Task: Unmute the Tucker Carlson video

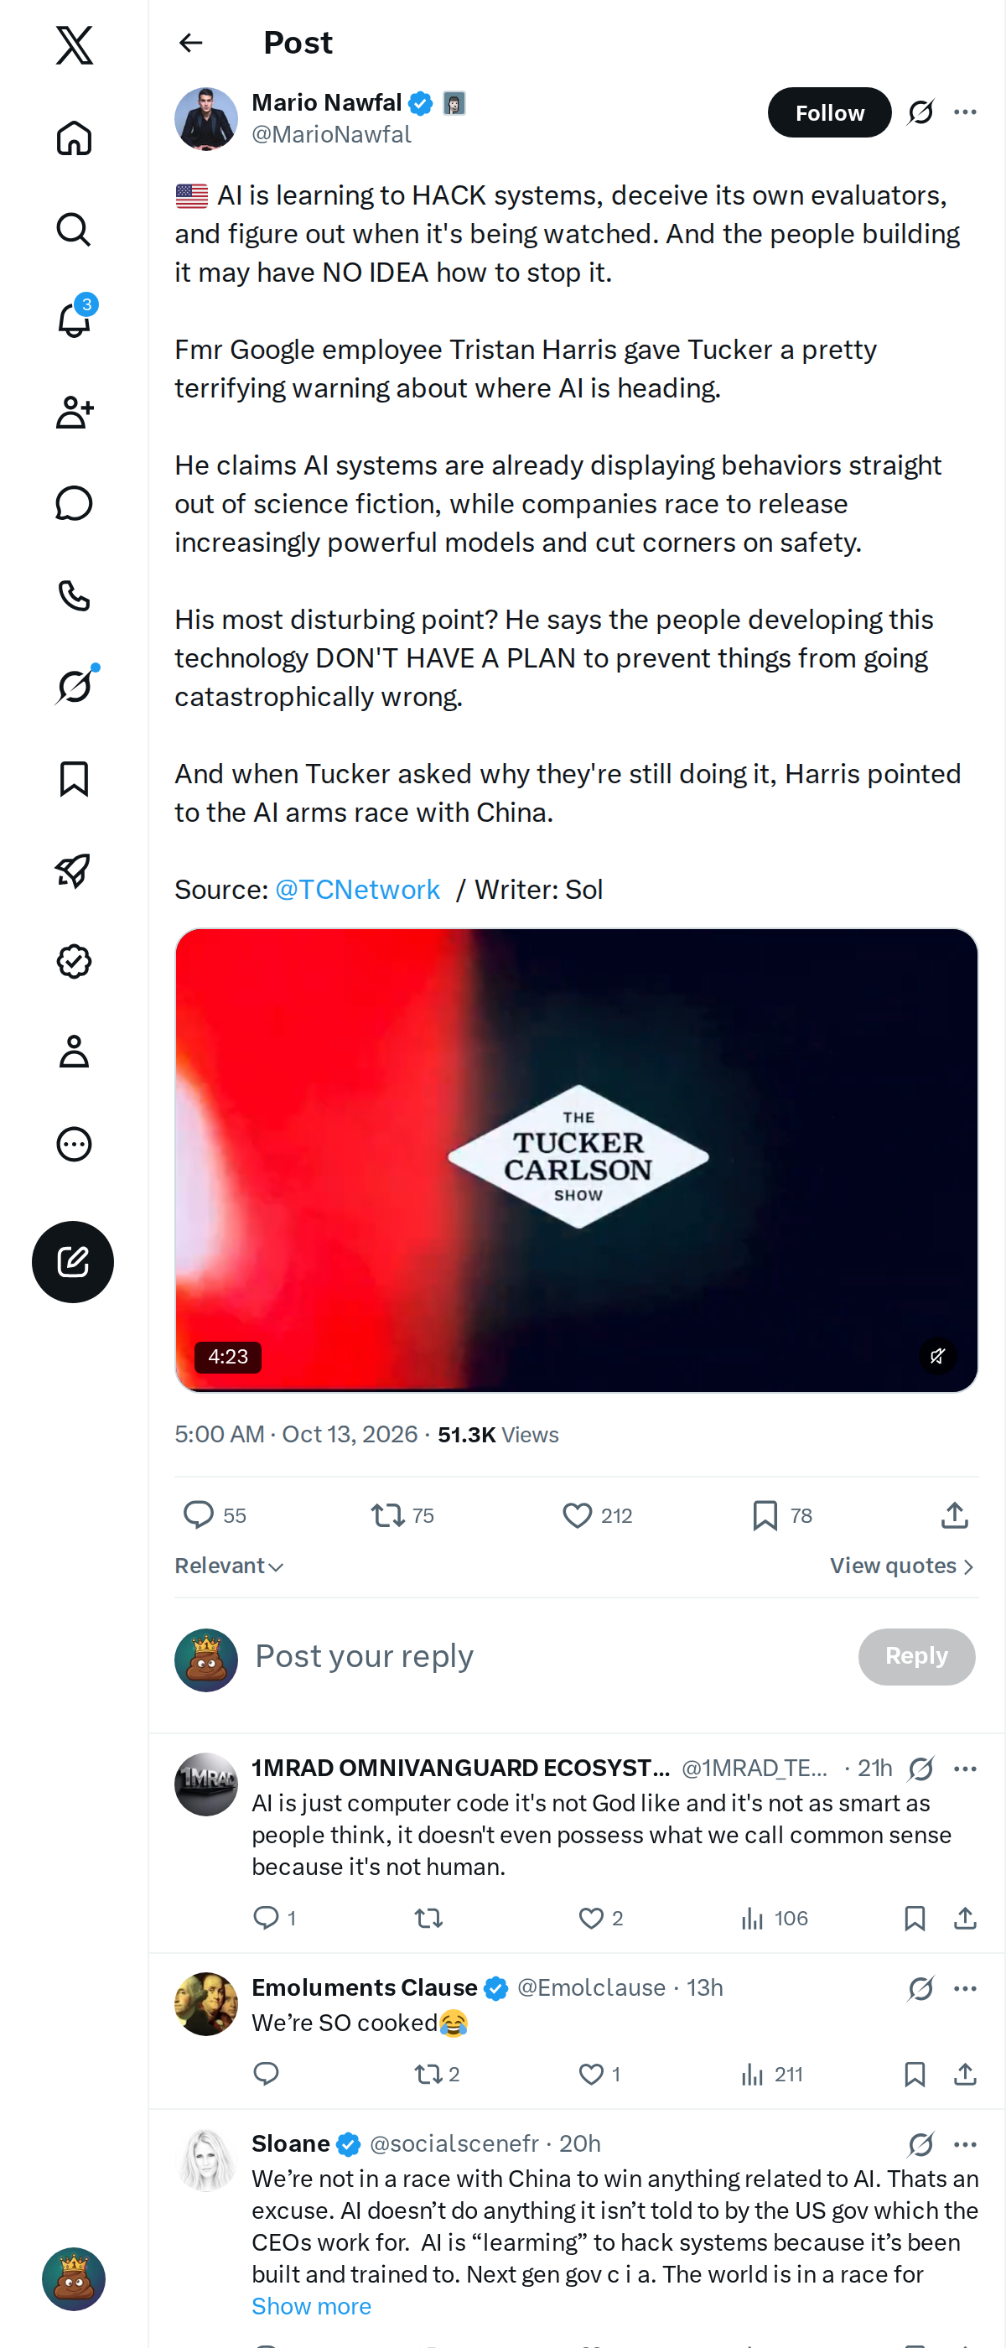Action: tap(936, 1355)
